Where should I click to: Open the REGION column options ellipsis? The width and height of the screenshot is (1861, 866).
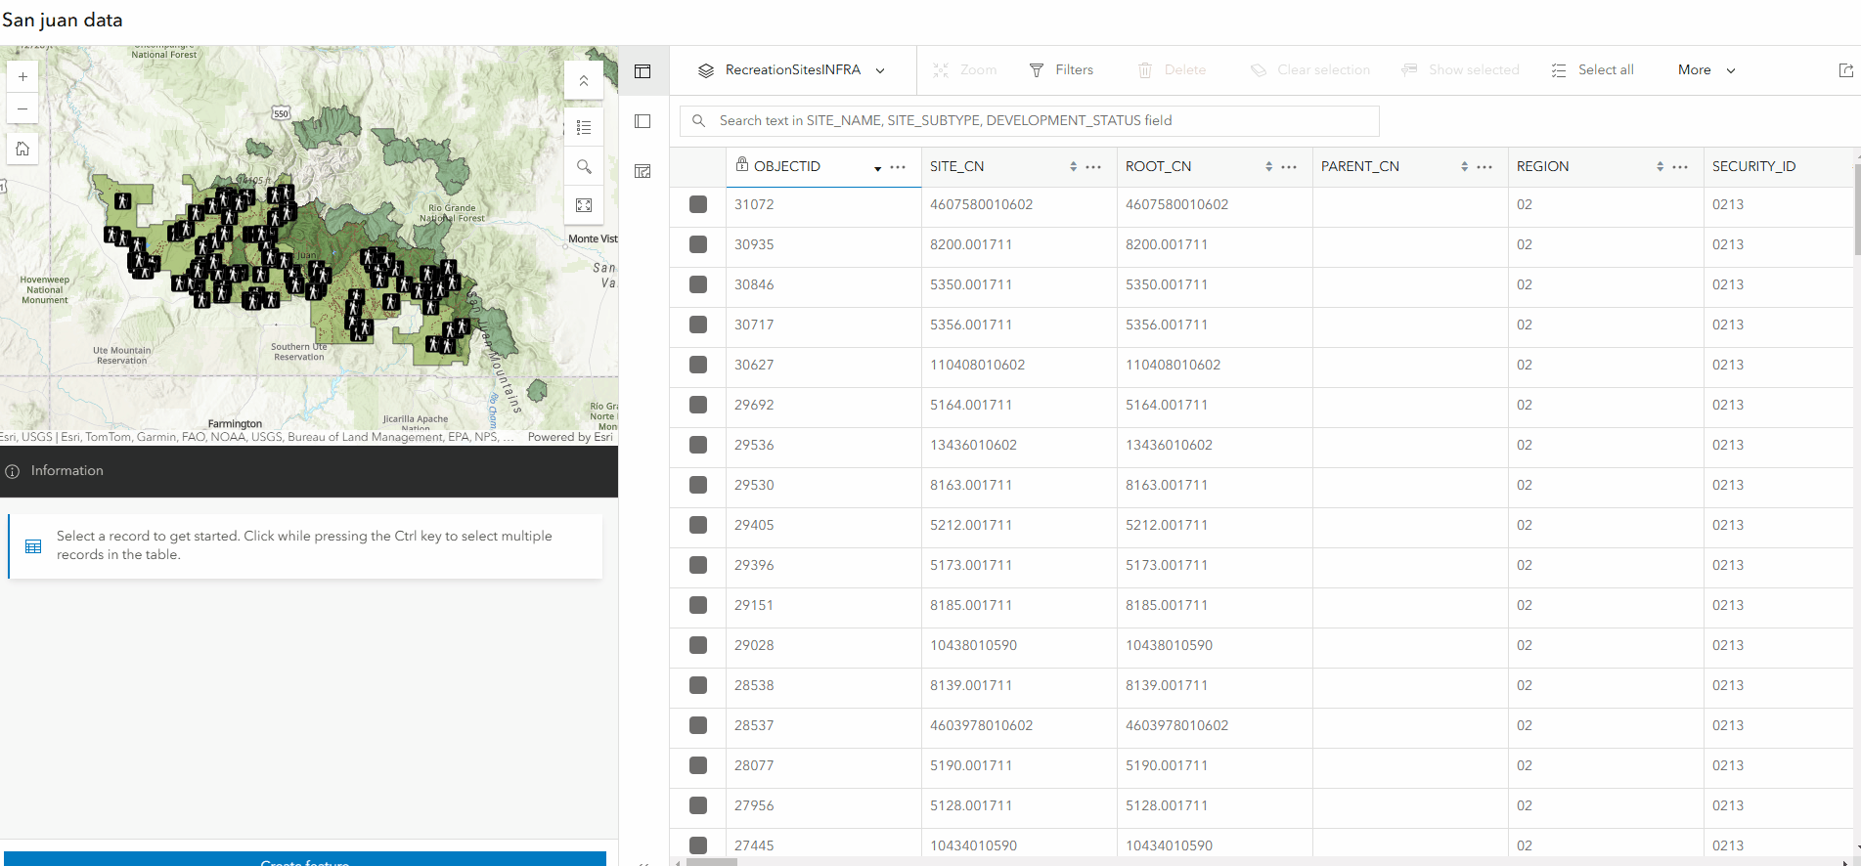pos(1680,167)
